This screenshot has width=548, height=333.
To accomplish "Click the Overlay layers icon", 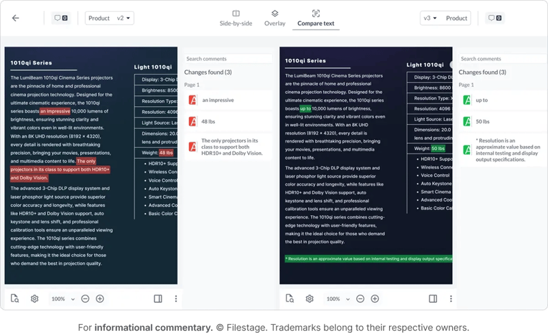I will click(275, 13).
